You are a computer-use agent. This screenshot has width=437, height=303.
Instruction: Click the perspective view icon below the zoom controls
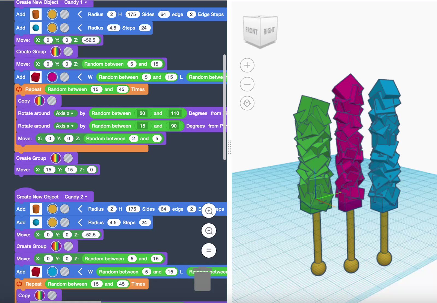pos(247,103)
